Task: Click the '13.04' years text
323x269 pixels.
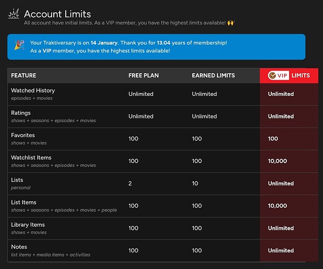Action: [x=164, y=43]
